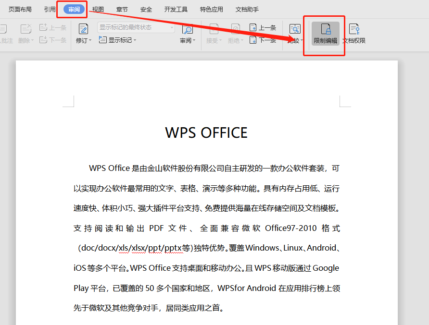The image size is (429, 325).
Task: Click the line starting '以实现办公软件最常用的文字'
Action: [207, 188]
